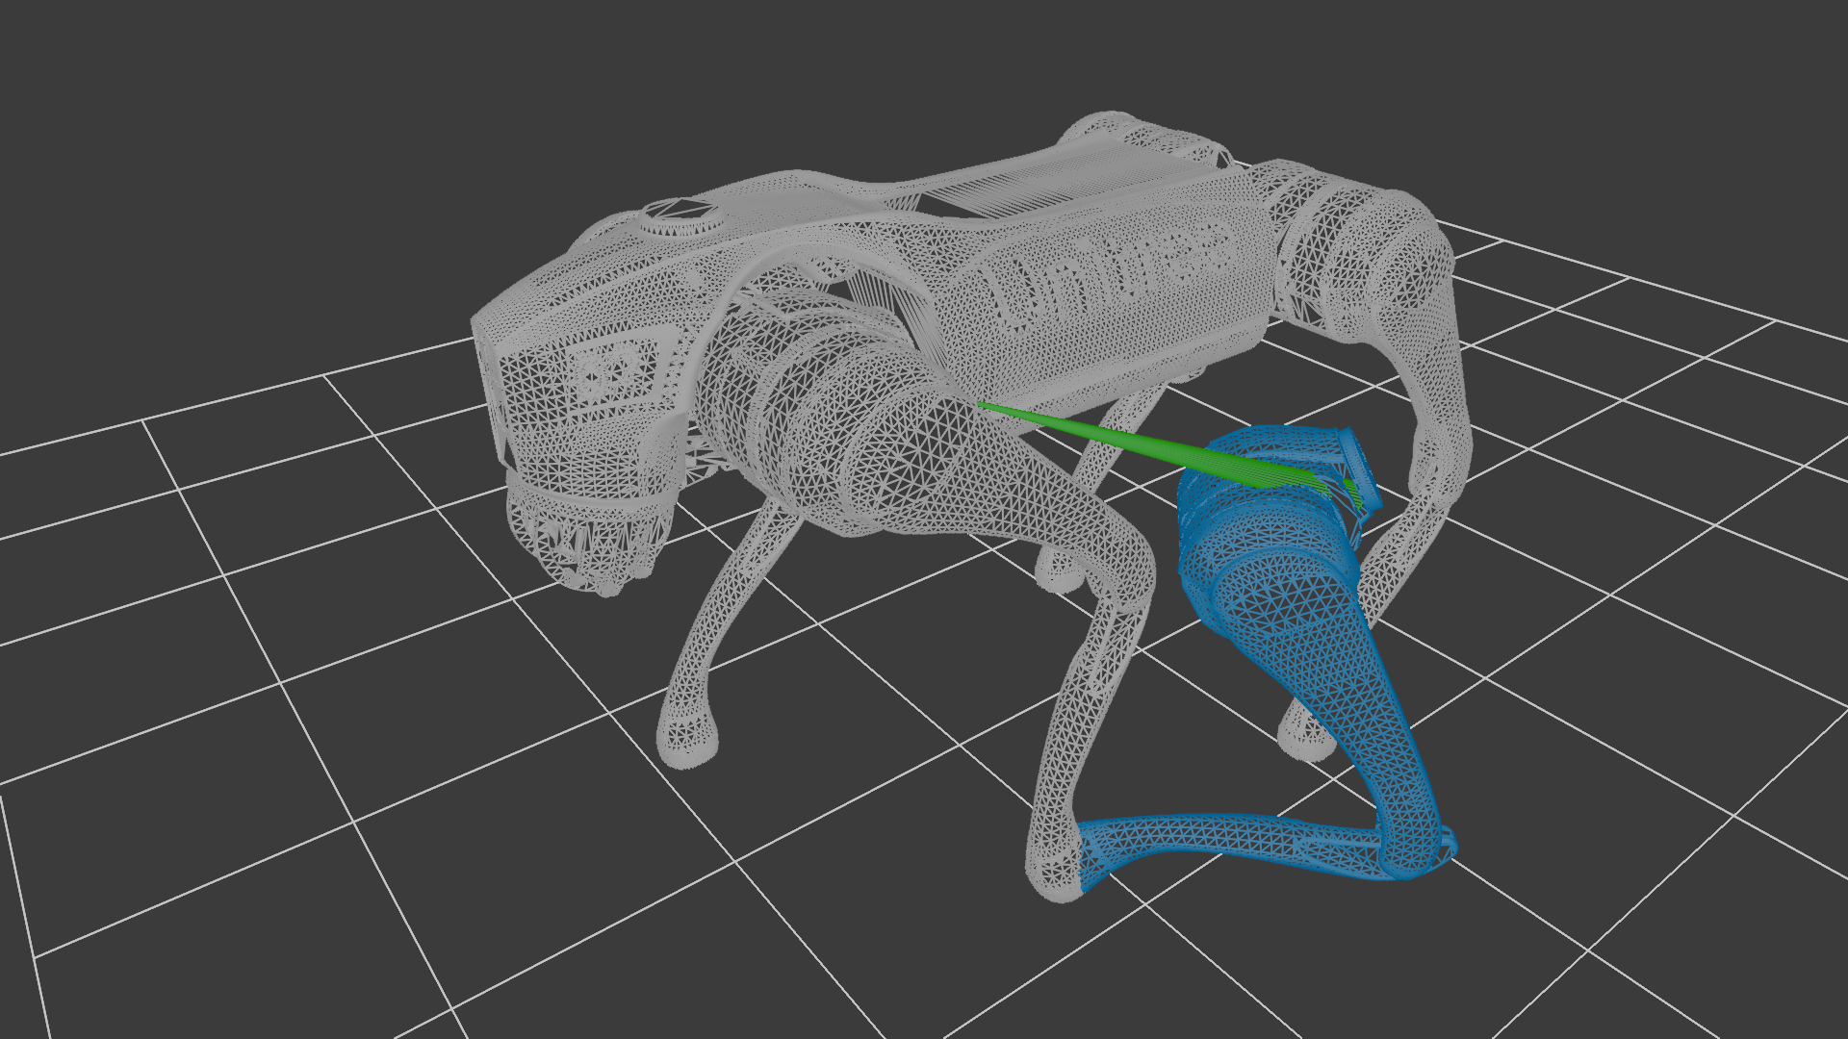Image resolution: width=1848 pixels, height=1039 pixels.
Task: Click the middle of the green line
Action: 1136,444
